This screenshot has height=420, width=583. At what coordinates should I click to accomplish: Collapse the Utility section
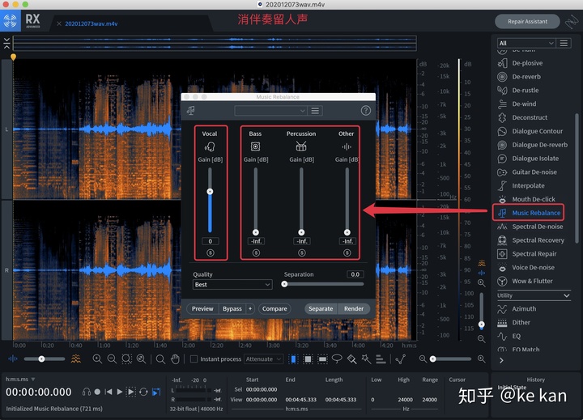566,295
